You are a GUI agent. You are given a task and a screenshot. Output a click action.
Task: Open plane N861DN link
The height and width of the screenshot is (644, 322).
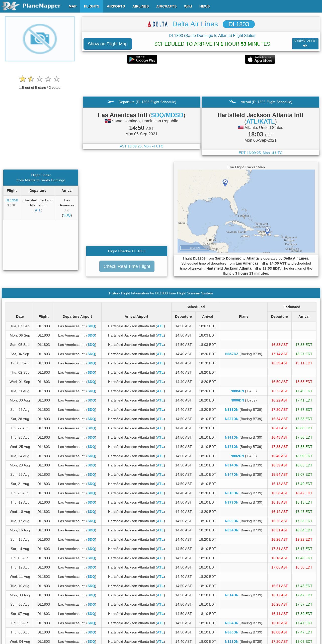tap(232, 437)
